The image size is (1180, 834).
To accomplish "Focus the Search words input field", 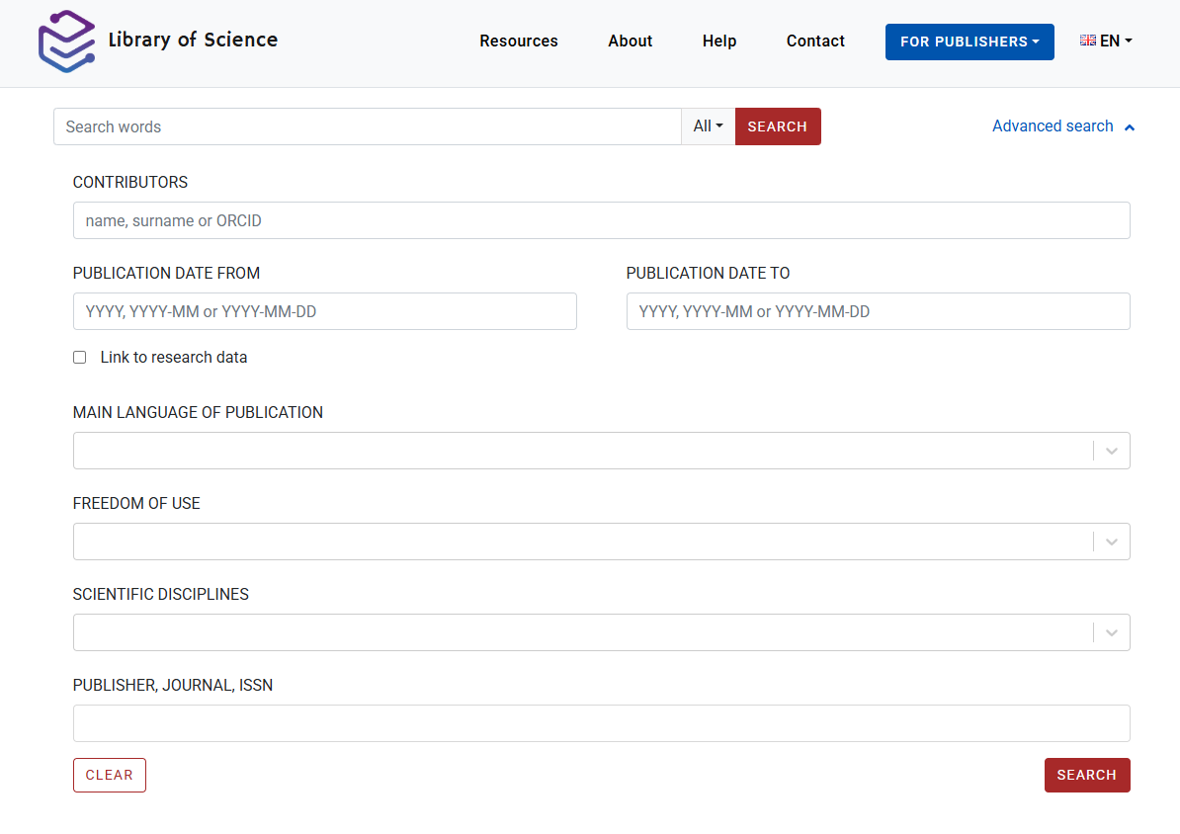I will pyautogui.click(x=367, y=126).
